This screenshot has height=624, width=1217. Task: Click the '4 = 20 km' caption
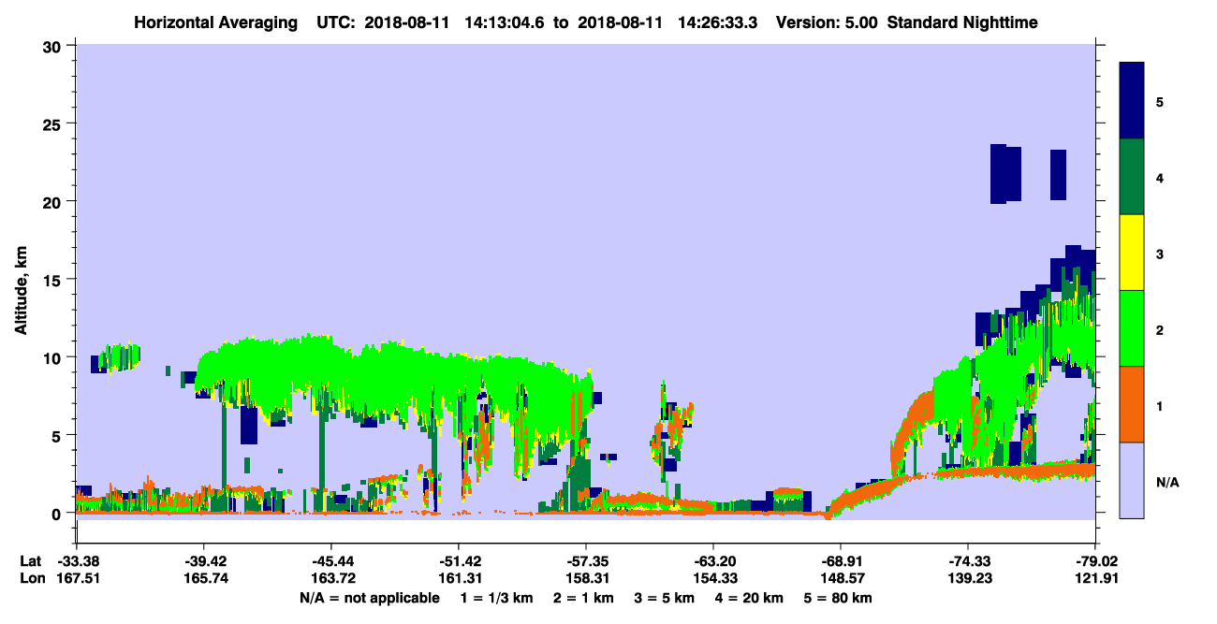[749, 598]
